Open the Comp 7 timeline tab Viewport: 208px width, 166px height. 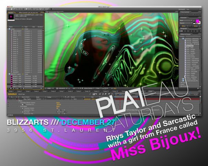[x=62, y=91]
